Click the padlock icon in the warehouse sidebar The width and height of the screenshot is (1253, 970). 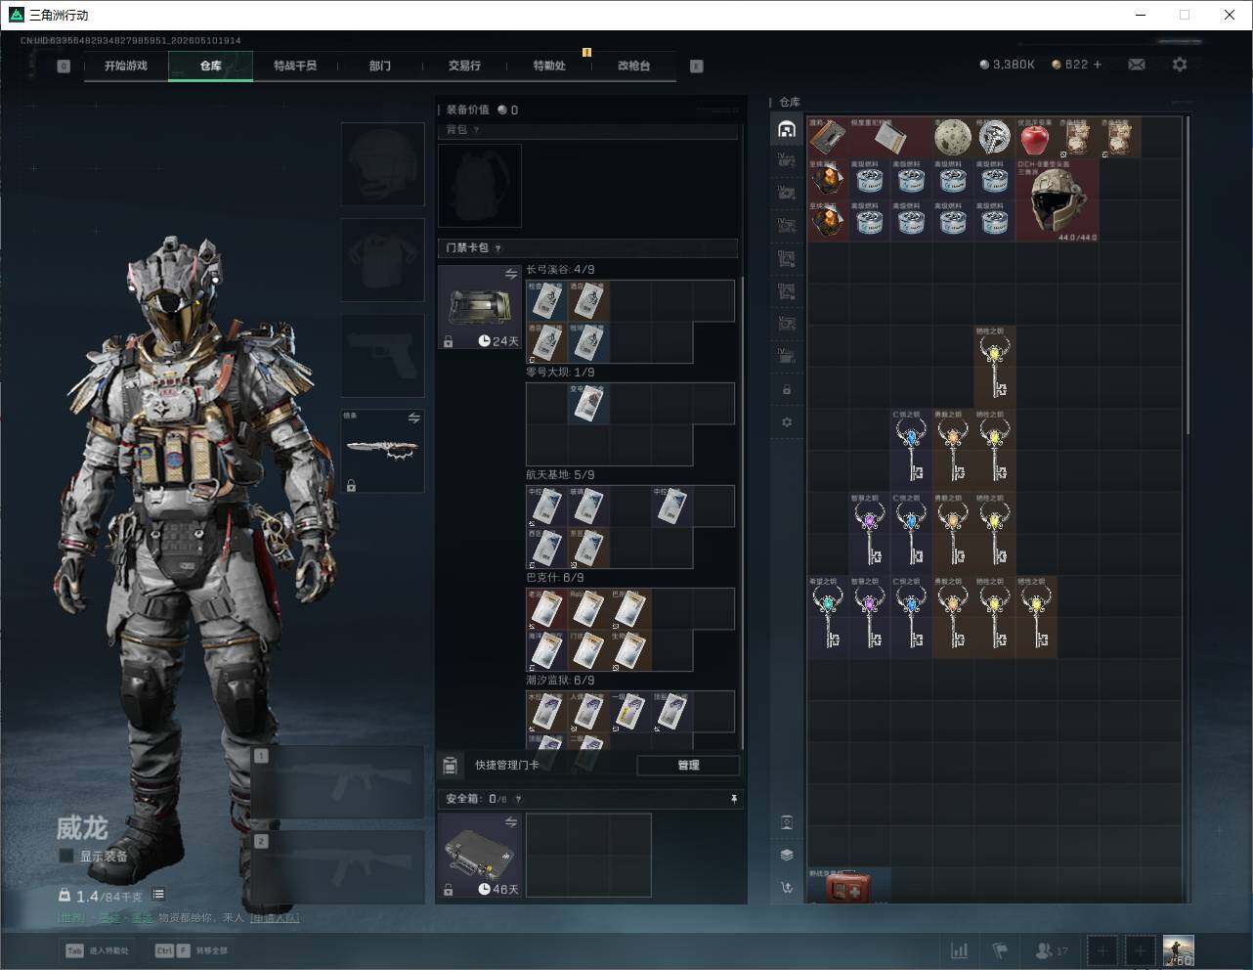(787, 390)
